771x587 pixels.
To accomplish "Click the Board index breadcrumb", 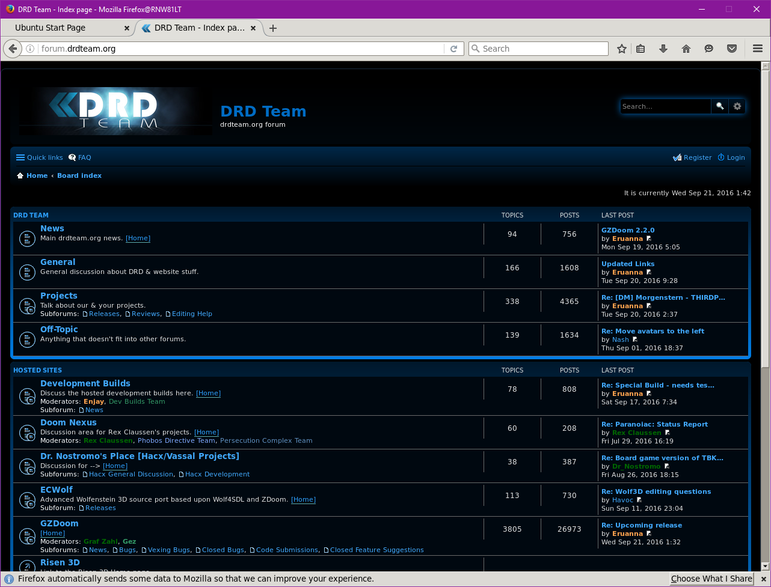I will [79, 175].
